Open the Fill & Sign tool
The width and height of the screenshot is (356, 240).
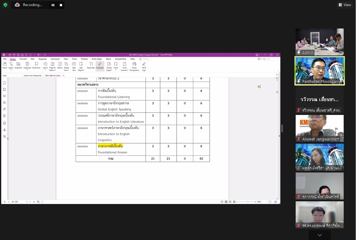pos(144,66)
